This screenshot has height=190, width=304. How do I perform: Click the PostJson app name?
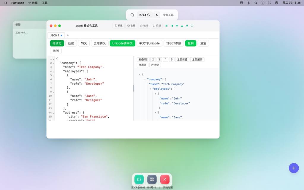[18, 3]
